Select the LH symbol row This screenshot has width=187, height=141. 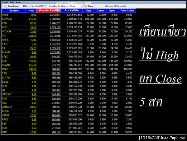click(69, 90)
